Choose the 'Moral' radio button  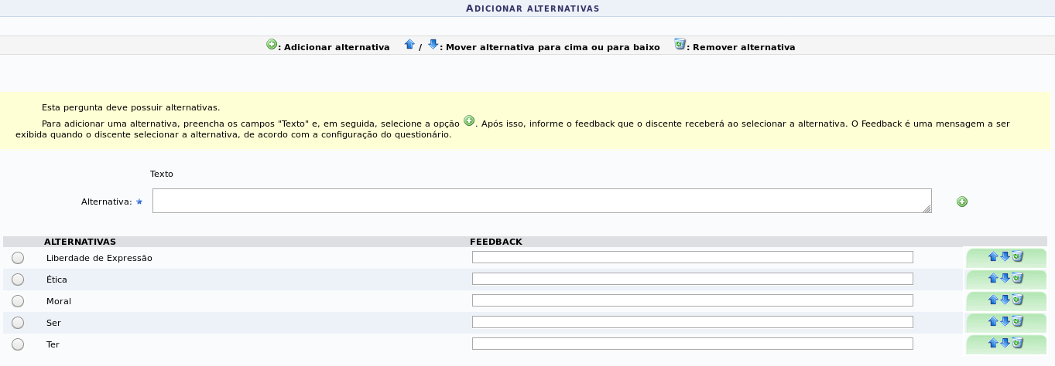(x=18, y=301)
